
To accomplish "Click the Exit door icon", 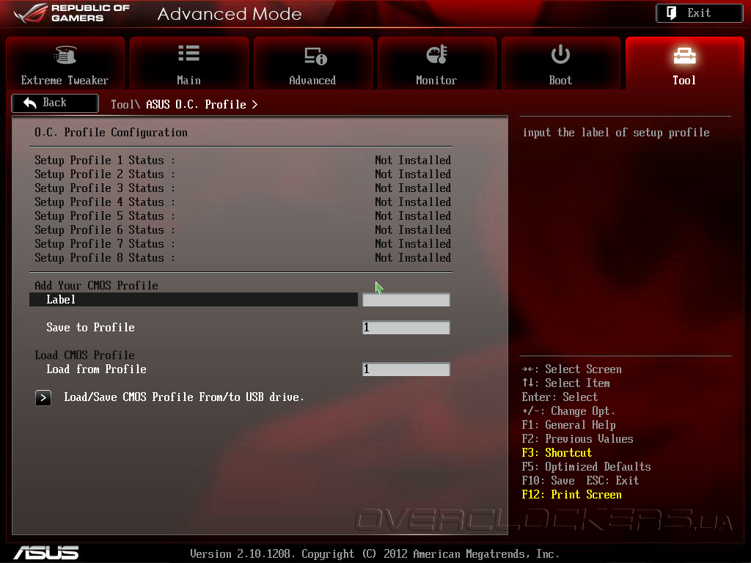I will (x=672, y=13).
